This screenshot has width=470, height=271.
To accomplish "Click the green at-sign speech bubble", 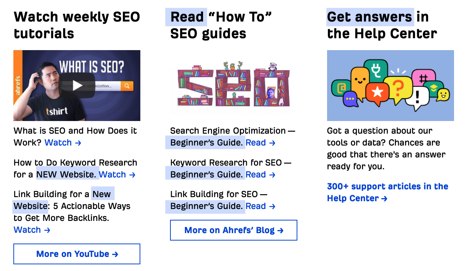I will 341,88.
